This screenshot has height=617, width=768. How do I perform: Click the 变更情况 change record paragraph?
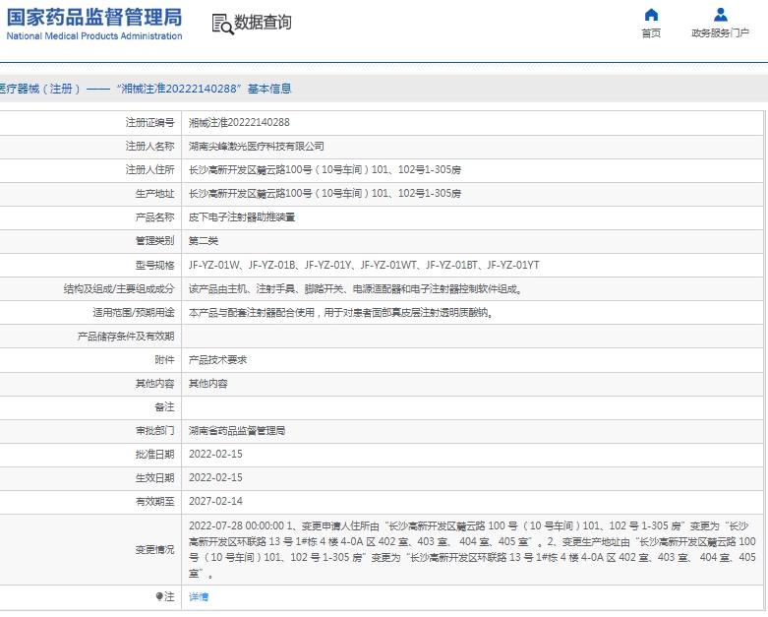pyautogui.click(x=473, y=549)
